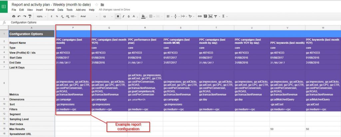
Task: Toggle bold formatting
Action: 118,16
